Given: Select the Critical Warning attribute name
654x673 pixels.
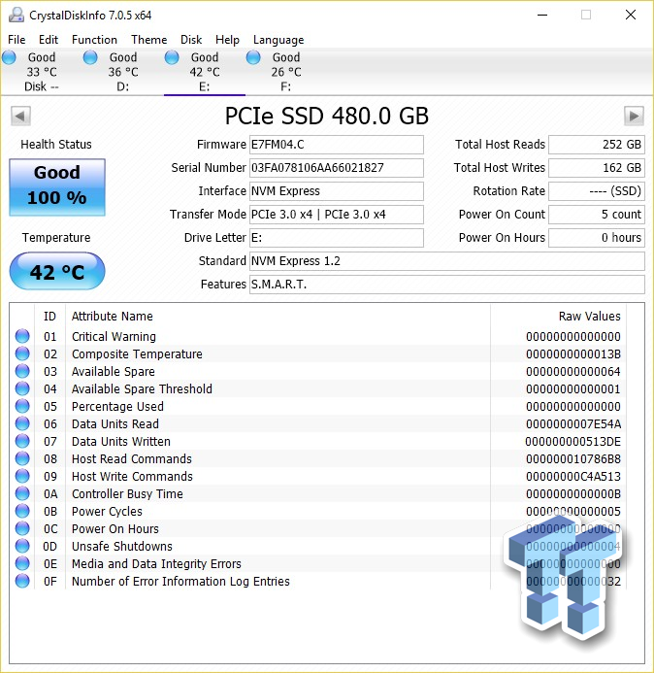Looking at the screenshot, I should coord(114,336).
